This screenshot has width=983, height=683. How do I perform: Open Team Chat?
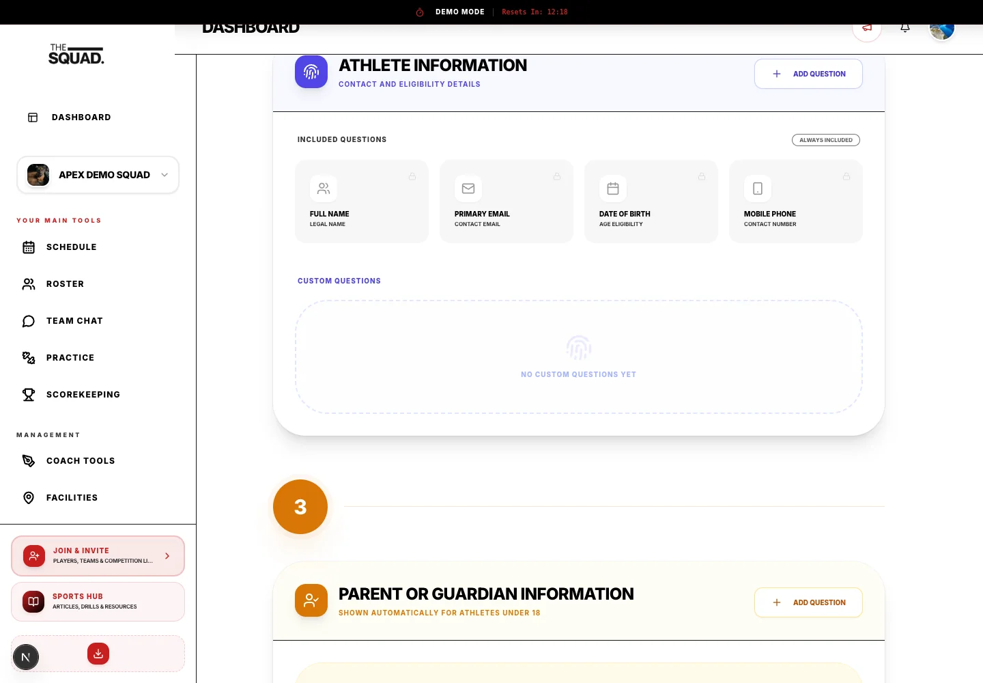(x=98, y=321)
